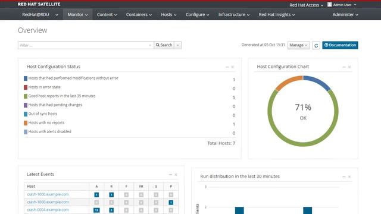Expand the Administer menu

pos(345,14)
